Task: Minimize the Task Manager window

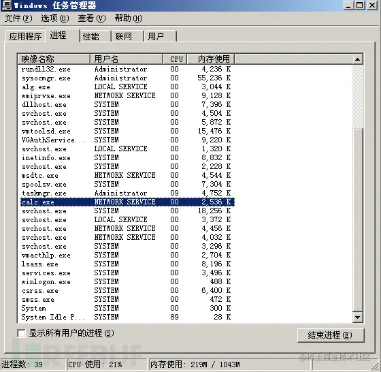Action: (x=348, y=5)
